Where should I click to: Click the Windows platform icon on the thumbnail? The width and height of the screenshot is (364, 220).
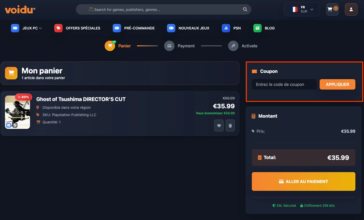tap(9, 125)
